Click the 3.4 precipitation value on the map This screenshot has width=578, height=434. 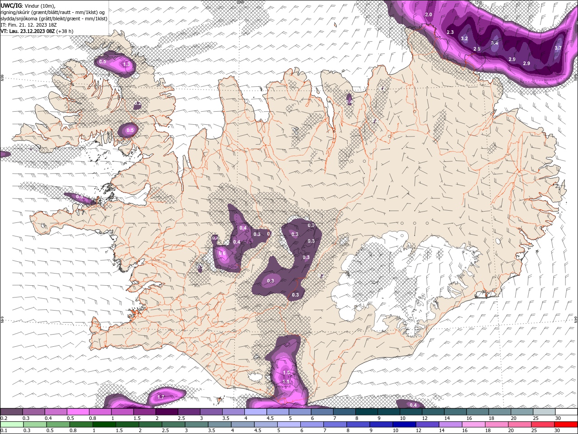[x=494, y=43]
